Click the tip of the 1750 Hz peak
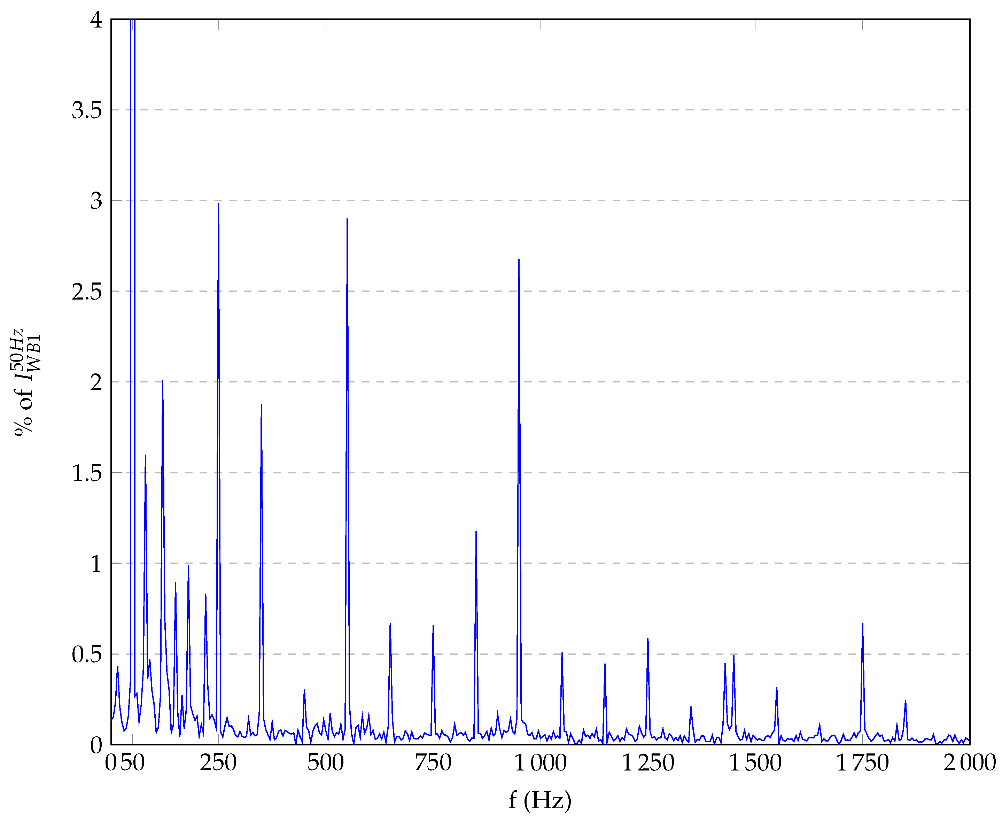Screen dimensions: 1002x821 point(862,624)
